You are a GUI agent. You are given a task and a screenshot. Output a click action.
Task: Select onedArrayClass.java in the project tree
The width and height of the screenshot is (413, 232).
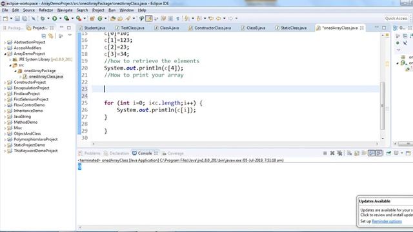click(x=46, y=77)
